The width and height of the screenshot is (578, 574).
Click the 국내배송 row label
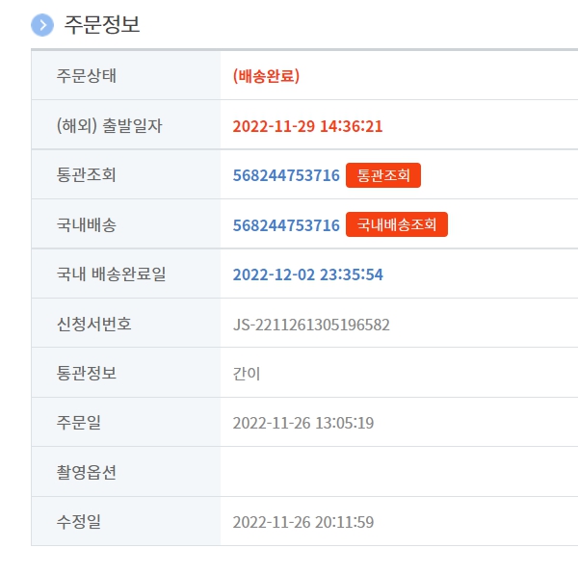pyautogui.click(x=87, y=224)
